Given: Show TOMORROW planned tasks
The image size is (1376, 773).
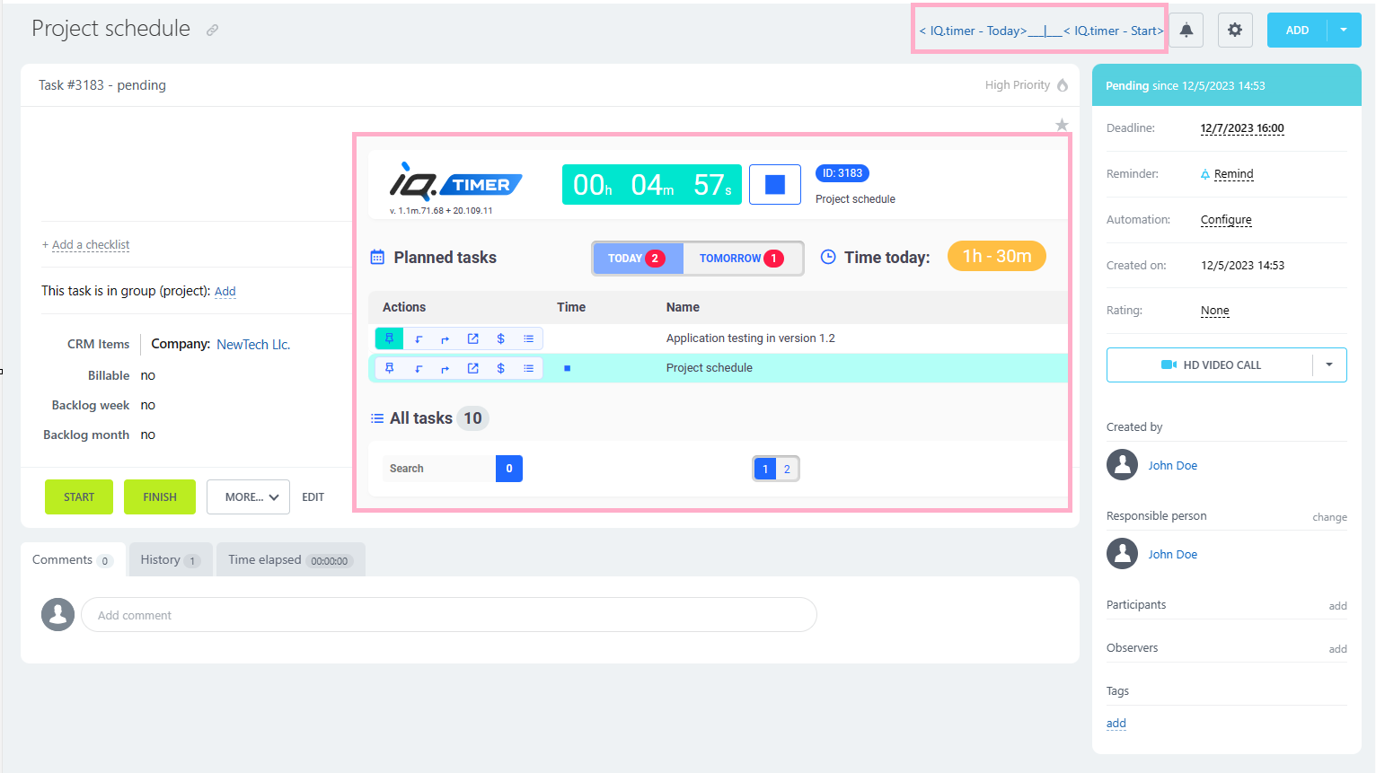Looking at the screenshot, I should (x=741, y=259).
